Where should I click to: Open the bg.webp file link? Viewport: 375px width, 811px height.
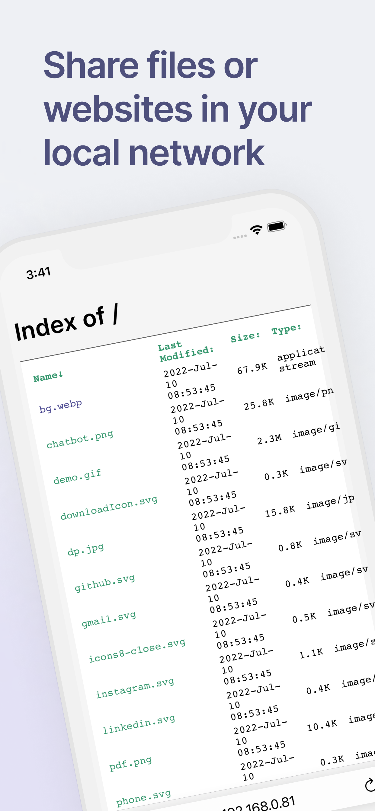[60, 406]
